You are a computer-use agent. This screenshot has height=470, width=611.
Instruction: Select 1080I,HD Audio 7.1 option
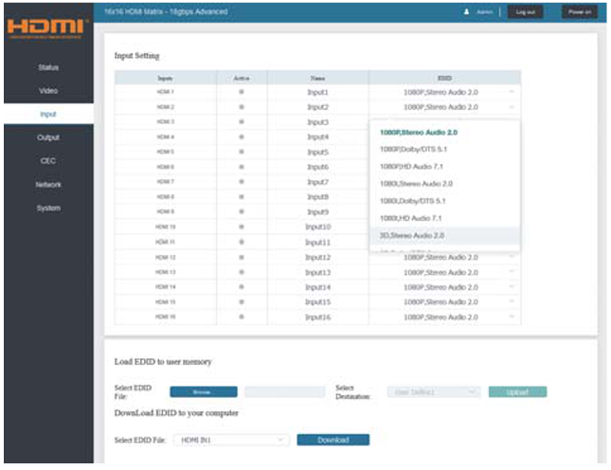click(x=444, y=218)
